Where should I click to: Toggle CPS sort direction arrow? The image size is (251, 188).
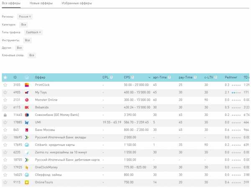(x=149, y=78)
